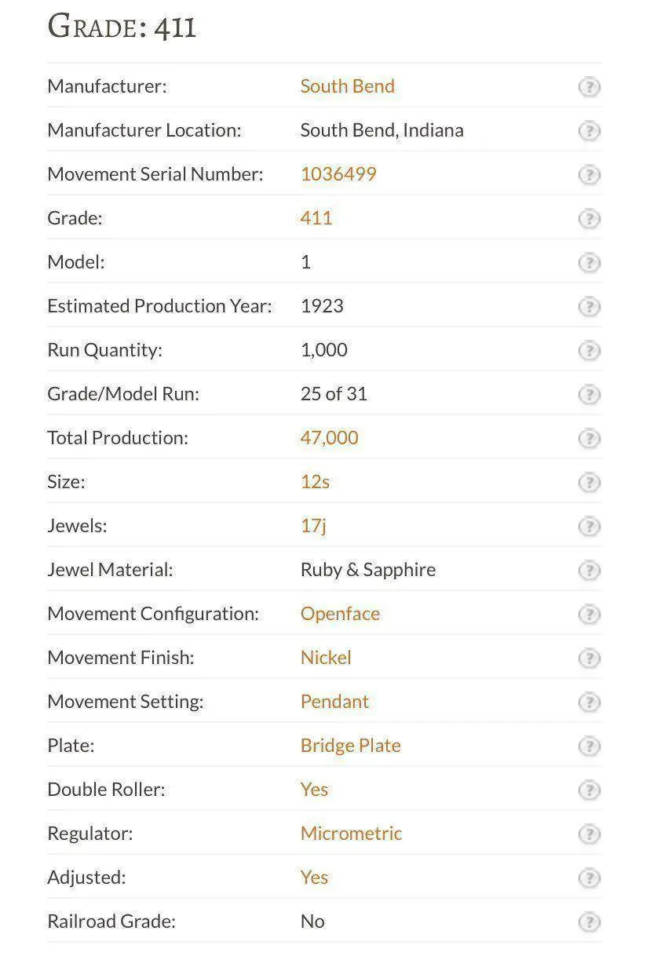Click the Pendant movement setting link
650x967 pixels.
point(334,702)
